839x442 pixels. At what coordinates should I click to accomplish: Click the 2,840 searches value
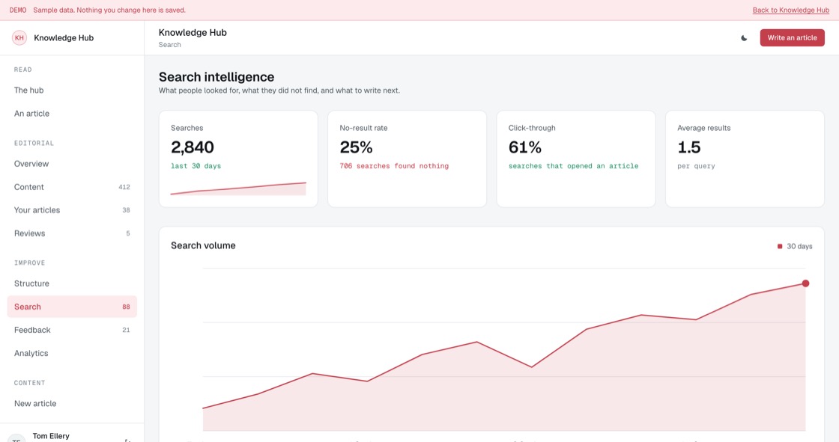(192, 147)
